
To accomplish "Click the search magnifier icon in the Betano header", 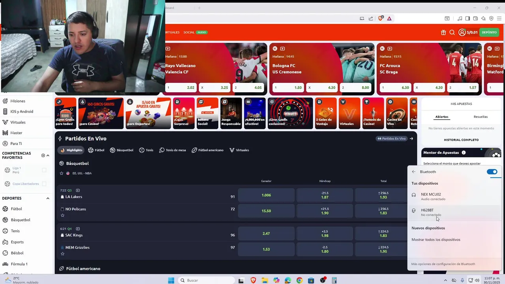I will tap(452, 32).
